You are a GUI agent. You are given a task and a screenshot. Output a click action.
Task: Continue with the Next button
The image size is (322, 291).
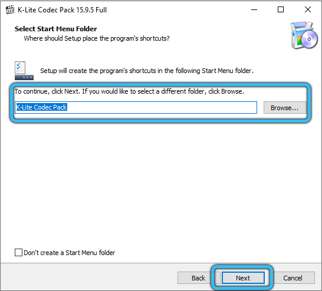tap(243, 278)
